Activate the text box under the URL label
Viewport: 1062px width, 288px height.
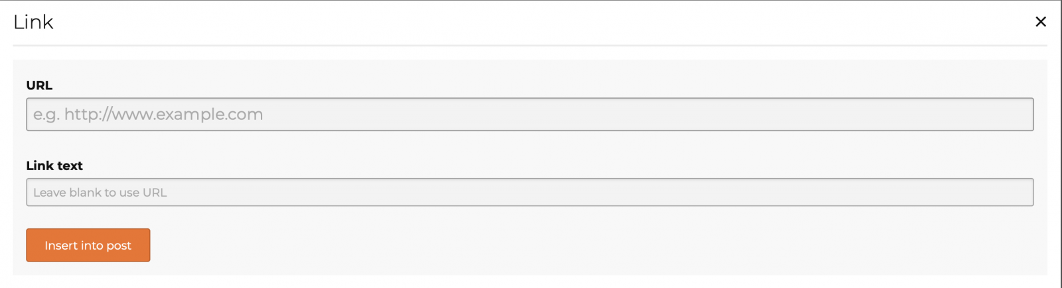(x=530, y=115)
